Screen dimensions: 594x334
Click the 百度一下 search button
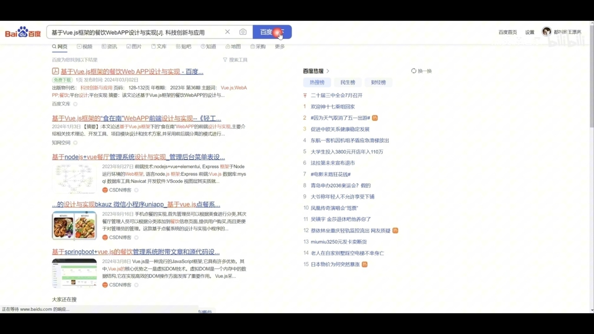272,32
